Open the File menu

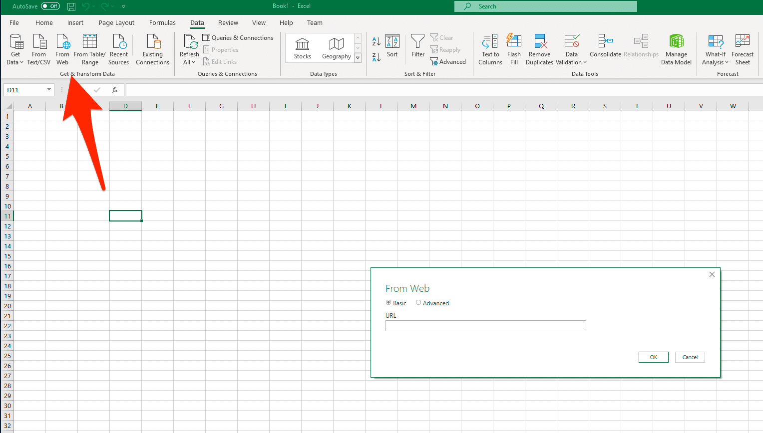tap(14, 23)
